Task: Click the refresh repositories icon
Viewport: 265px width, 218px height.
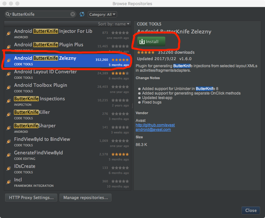Action: [82, 14]
